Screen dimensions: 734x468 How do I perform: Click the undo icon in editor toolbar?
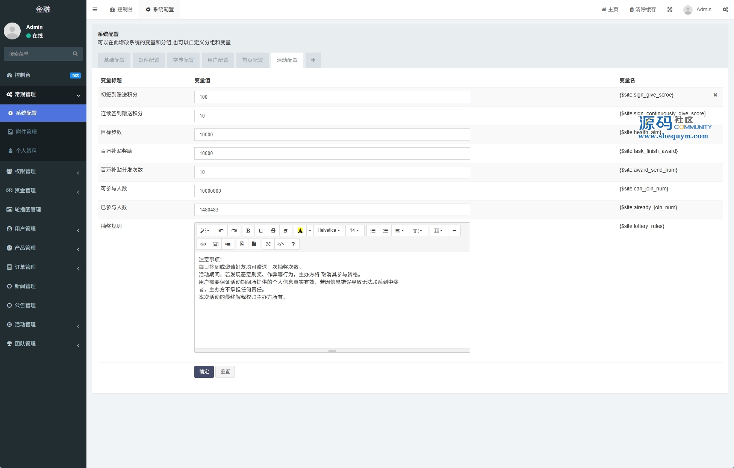tap(221, 231)
